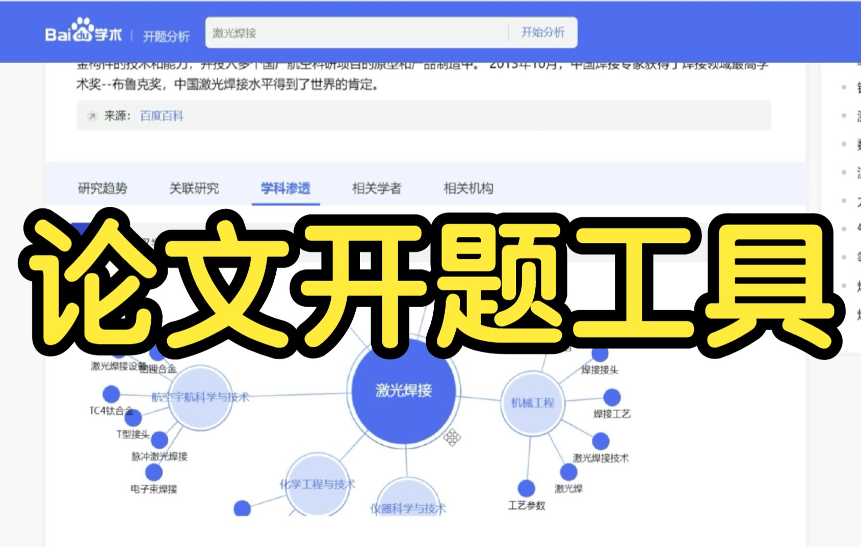Screen dimensions: 861x547
Task: Switch to the 关联研究 tab
Action: point(194,188)
